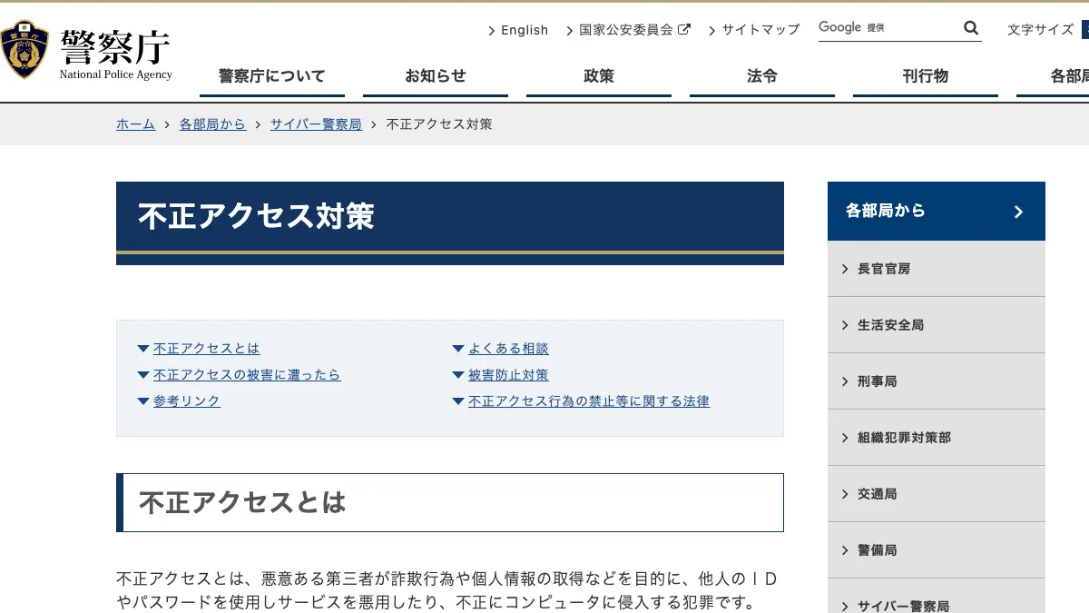Select 警備局 in sidebar

[x=937, y=550]
